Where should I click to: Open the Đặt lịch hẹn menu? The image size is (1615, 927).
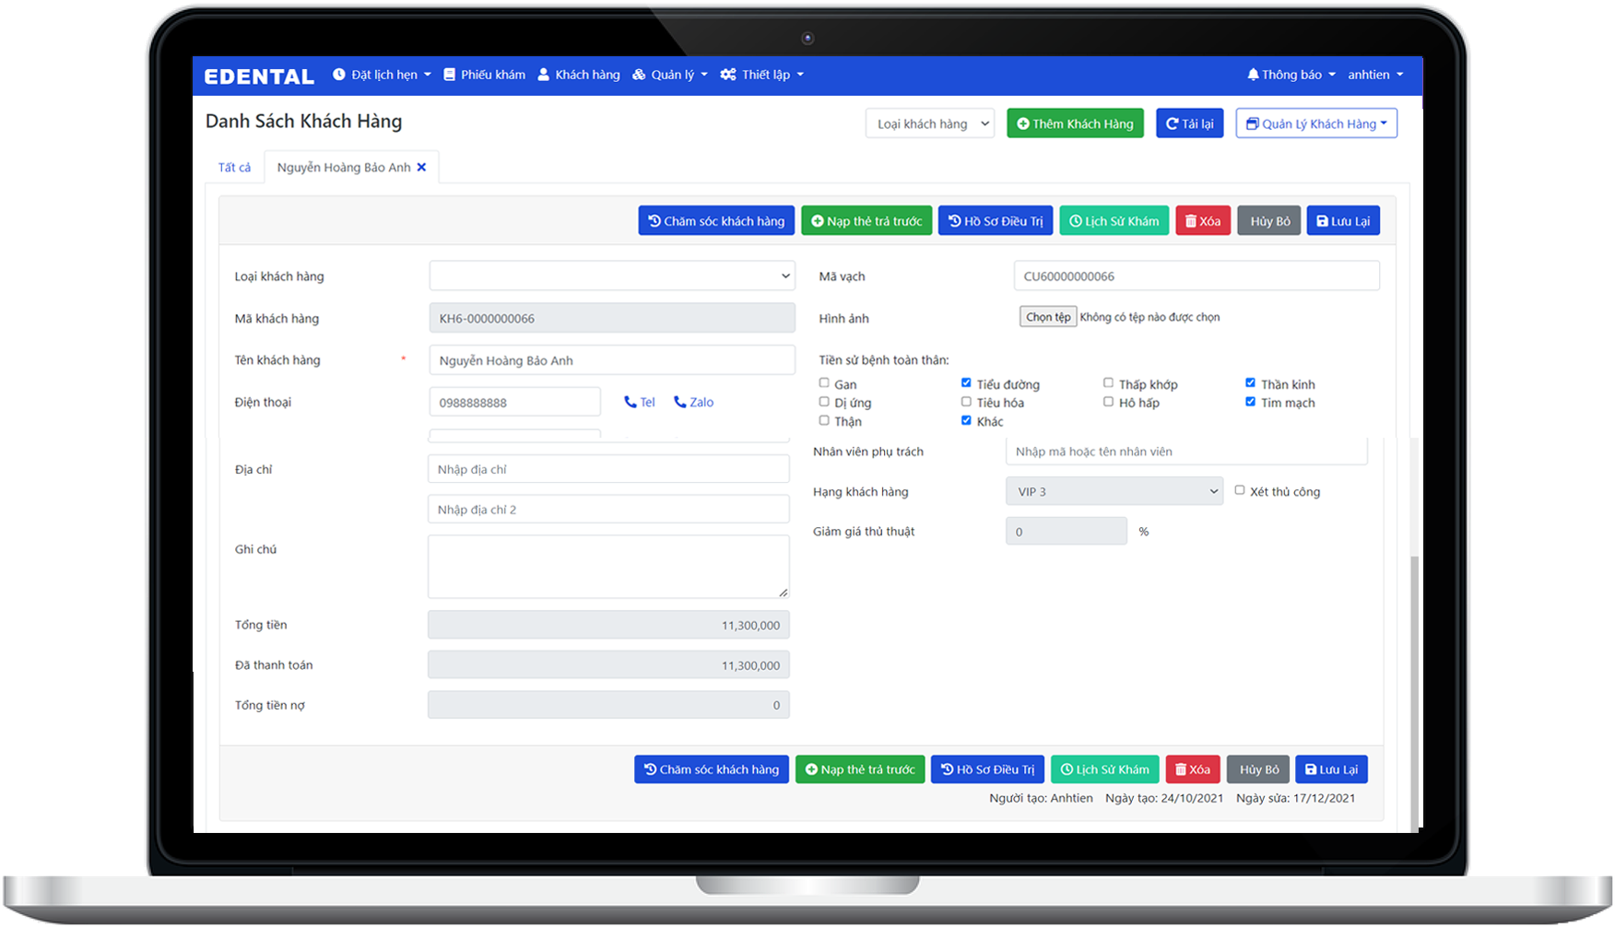click(x=382, y=75)
